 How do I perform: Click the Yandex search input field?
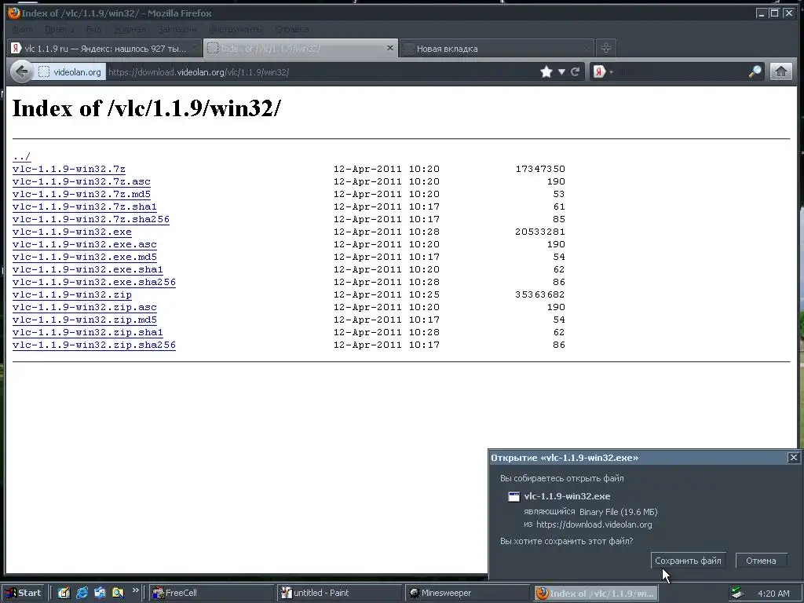click(681, 71)
